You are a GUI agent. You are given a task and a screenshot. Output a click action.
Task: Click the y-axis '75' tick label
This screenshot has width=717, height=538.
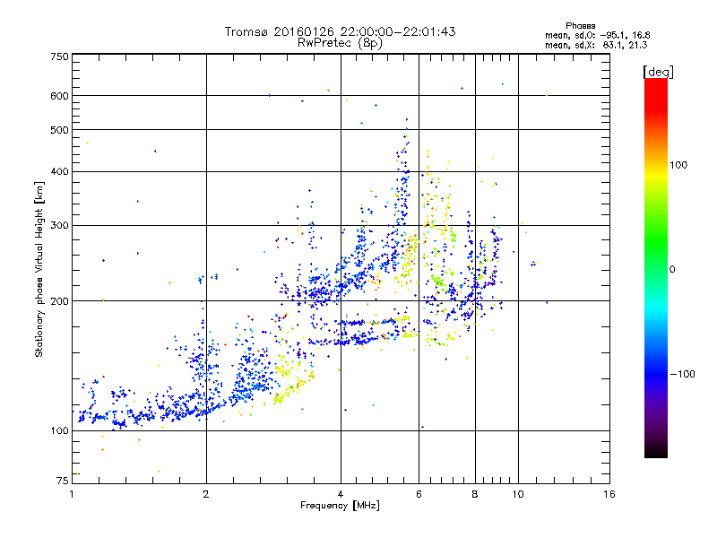pos(63,481)
